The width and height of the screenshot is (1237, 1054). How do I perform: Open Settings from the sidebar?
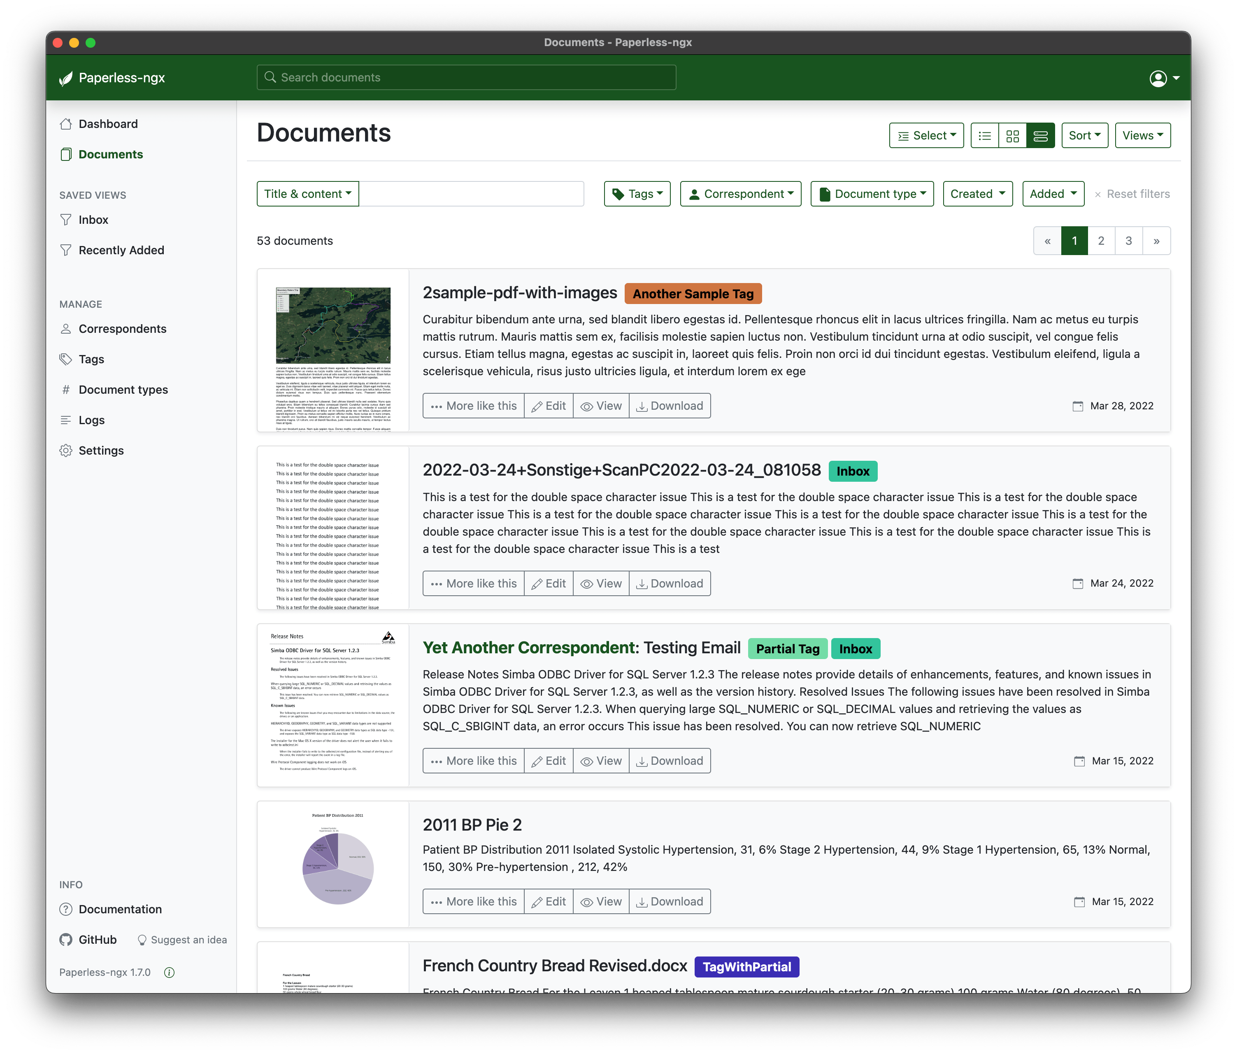point(101,450)
